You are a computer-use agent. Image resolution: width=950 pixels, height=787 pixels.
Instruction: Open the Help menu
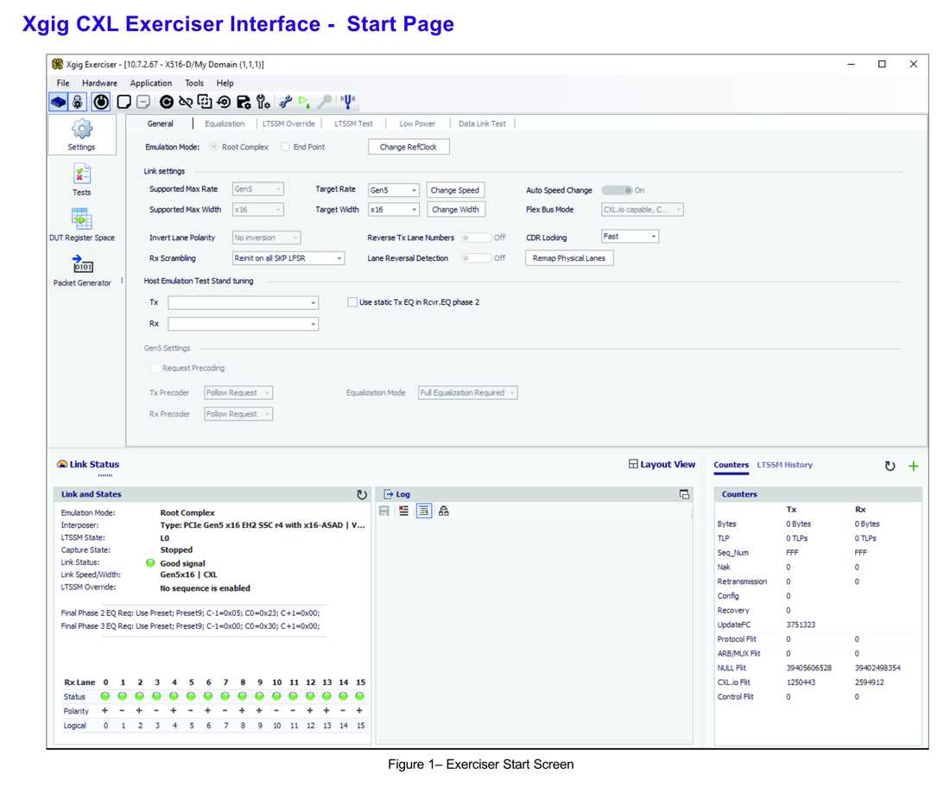pos(225,83)
